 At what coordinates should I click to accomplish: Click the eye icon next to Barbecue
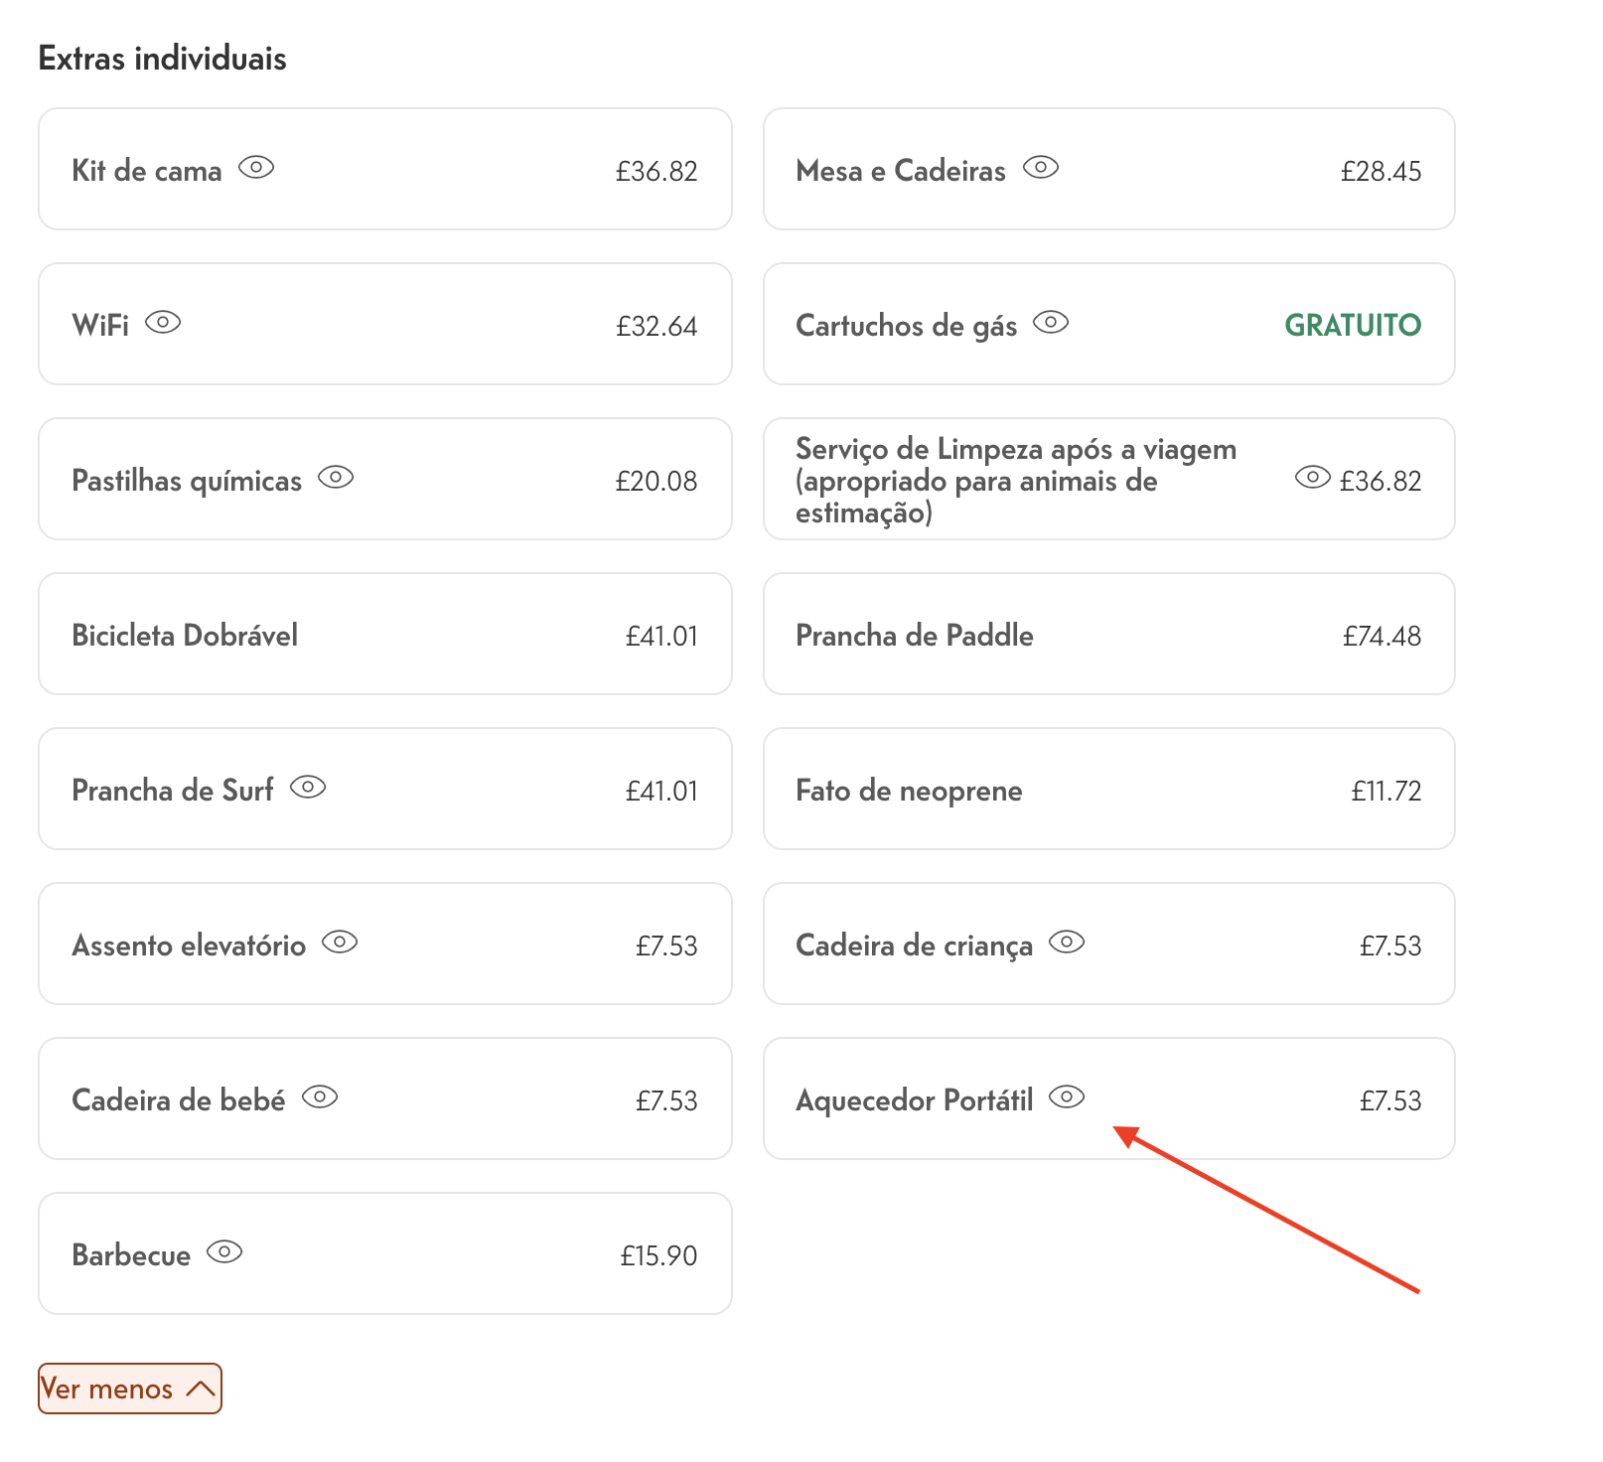point(224,1252)
